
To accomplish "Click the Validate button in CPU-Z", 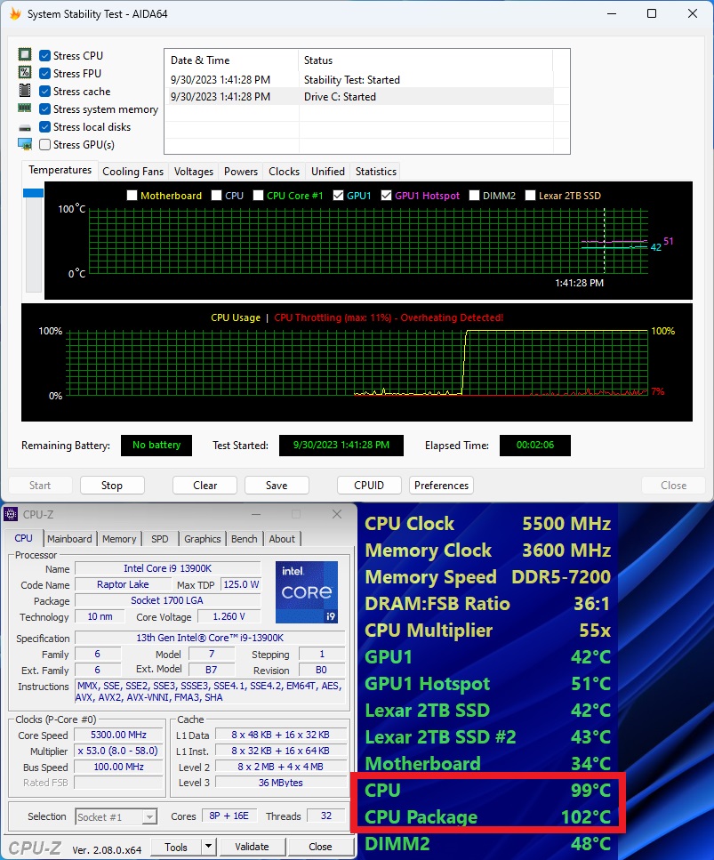I will (x=252, y=847).
